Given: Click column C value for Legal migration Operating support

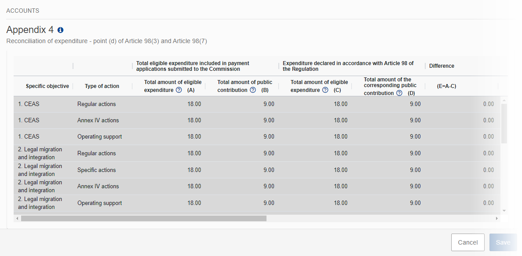Looking at the screenshot, I should pyautogui.click(x=340, y=203).
